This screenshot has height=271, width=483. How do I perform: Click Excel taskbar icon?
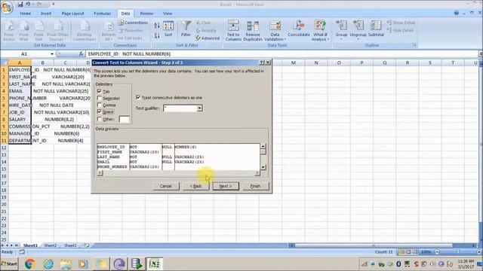click(x=154, y=263)
